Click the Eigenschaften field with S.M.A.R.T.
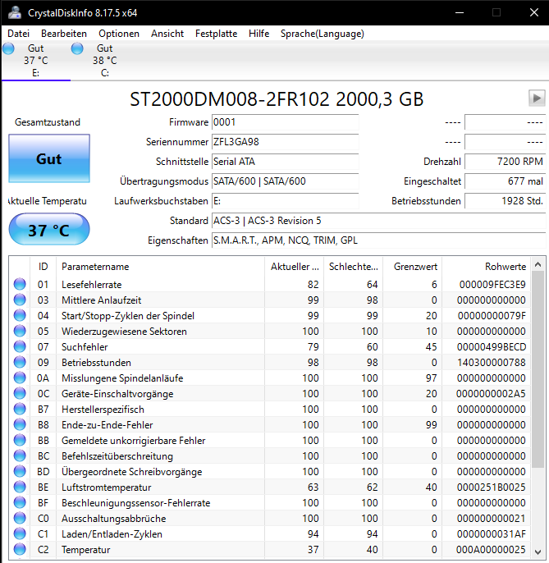 click(x=379, y=240)
